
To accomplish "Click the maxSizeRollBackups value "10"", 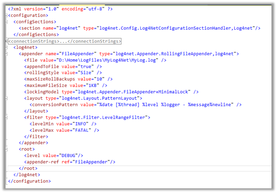I will point(100,79).
